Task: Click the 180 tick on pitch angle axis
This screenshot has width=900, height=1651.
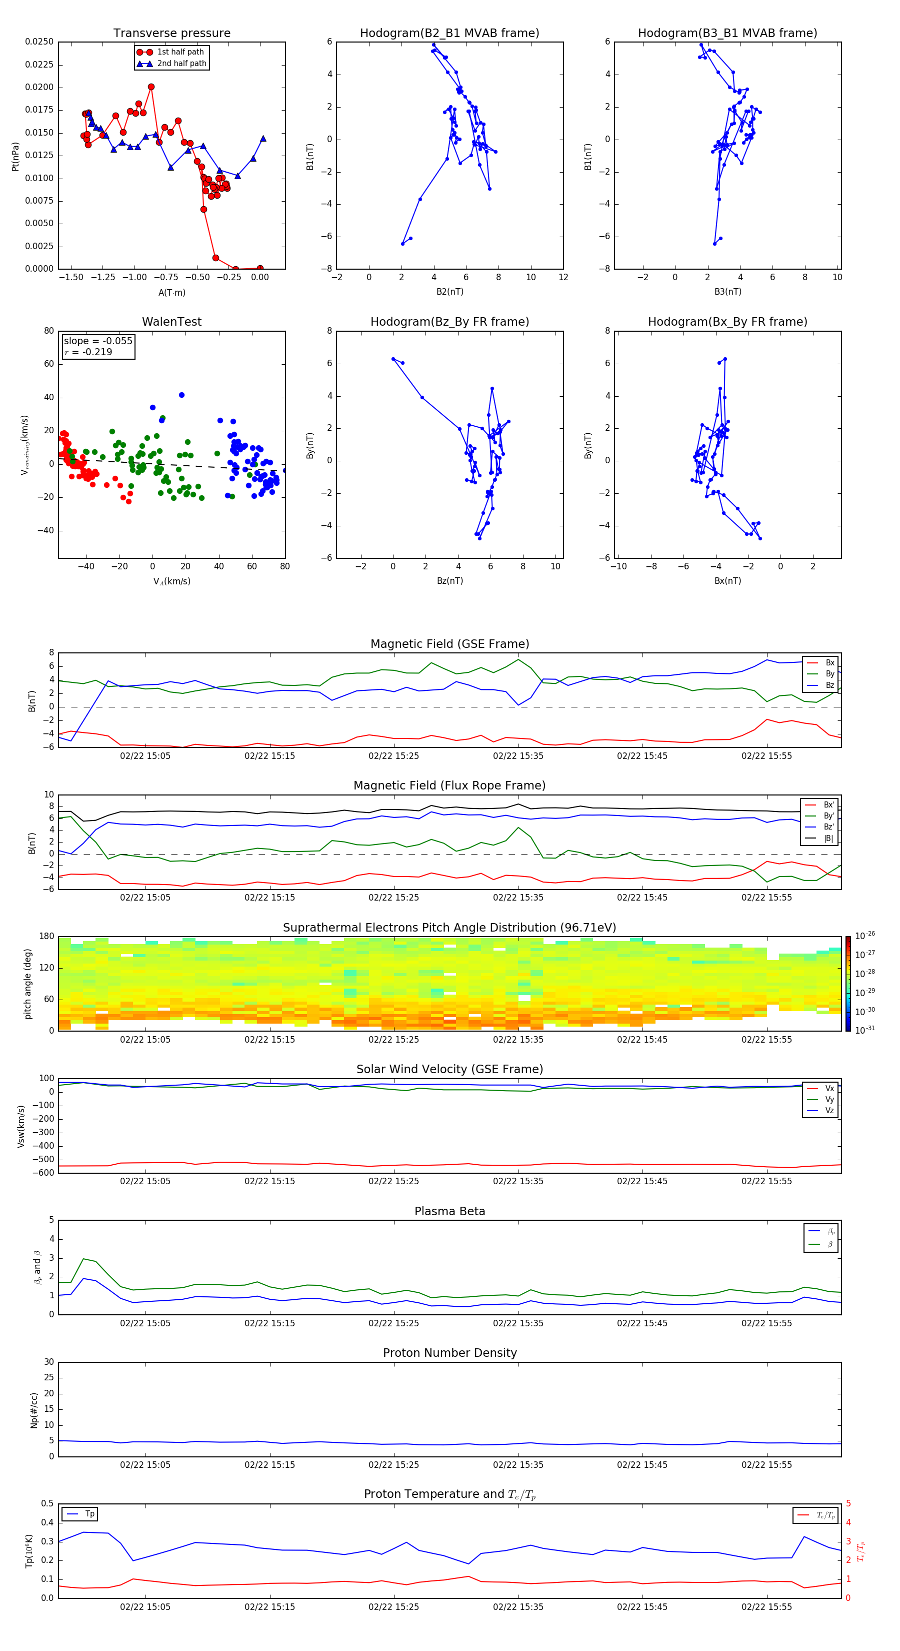Action: (x=47, y=937)
